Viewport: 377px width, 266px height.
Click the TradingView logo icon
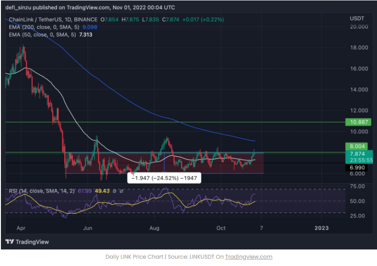tap(10, 242)
